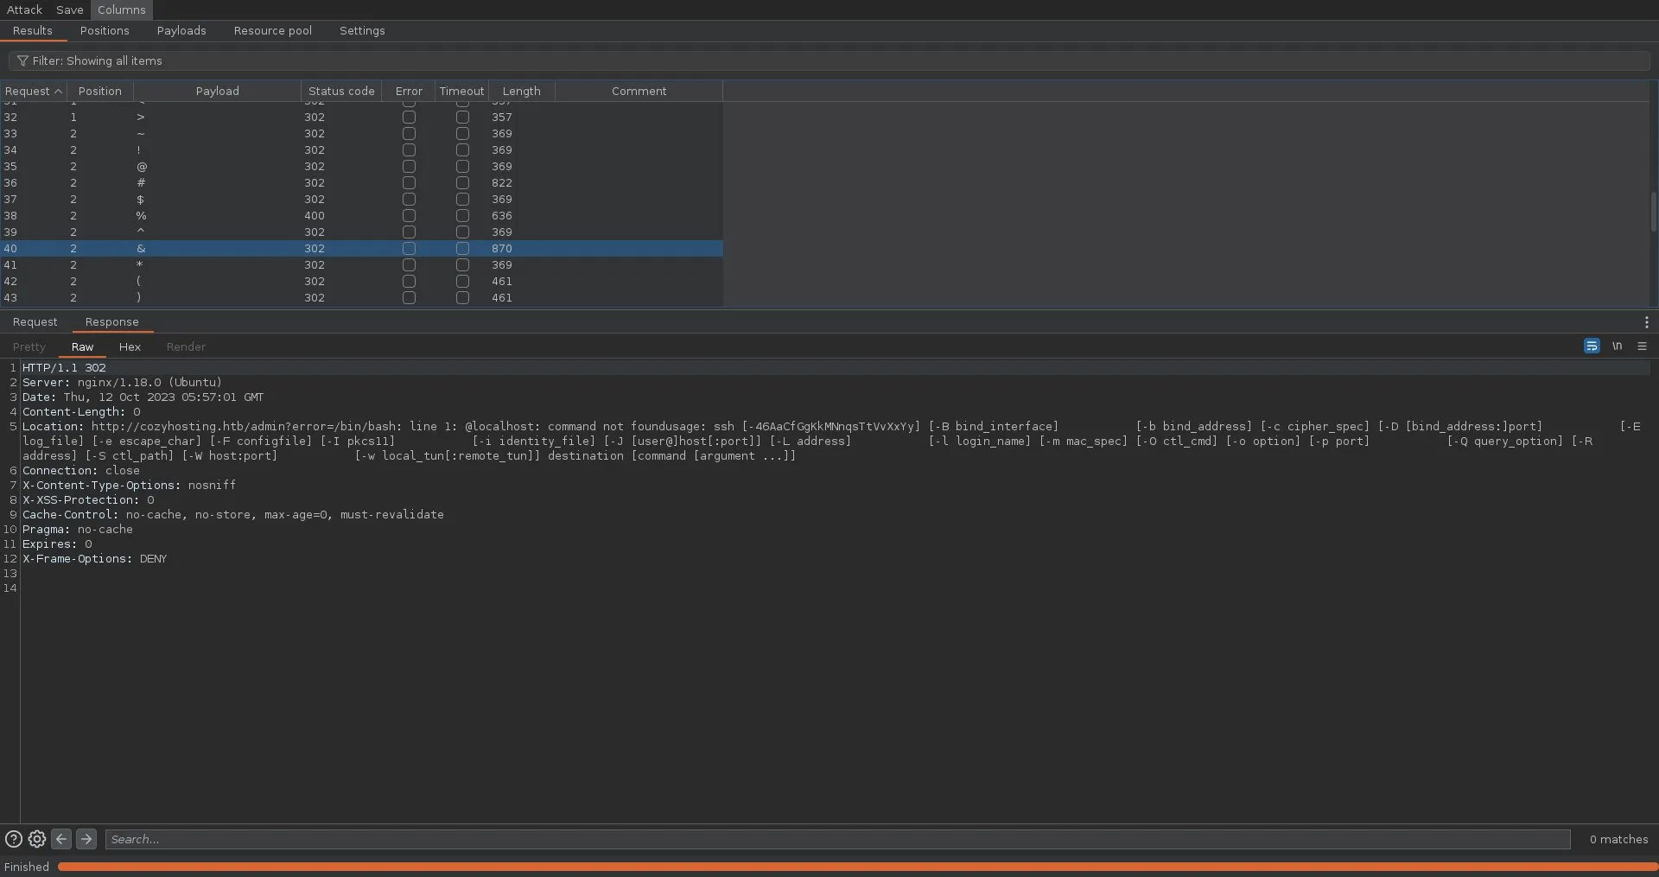Sort by the Length column header
This screenshot has width=1659, height=877.
point(521,92)
